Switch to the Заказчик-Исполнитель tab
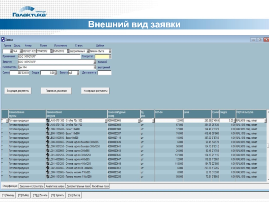The height and width of the screenshot is (202, 269). tap(32, 186)
